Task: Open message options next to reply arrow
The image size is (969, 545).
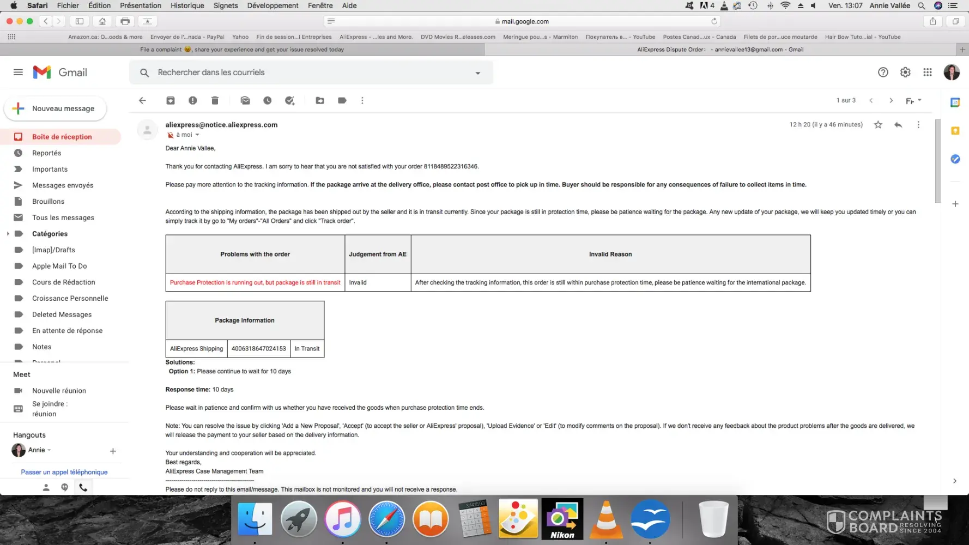Action: (x=918, y=125)
